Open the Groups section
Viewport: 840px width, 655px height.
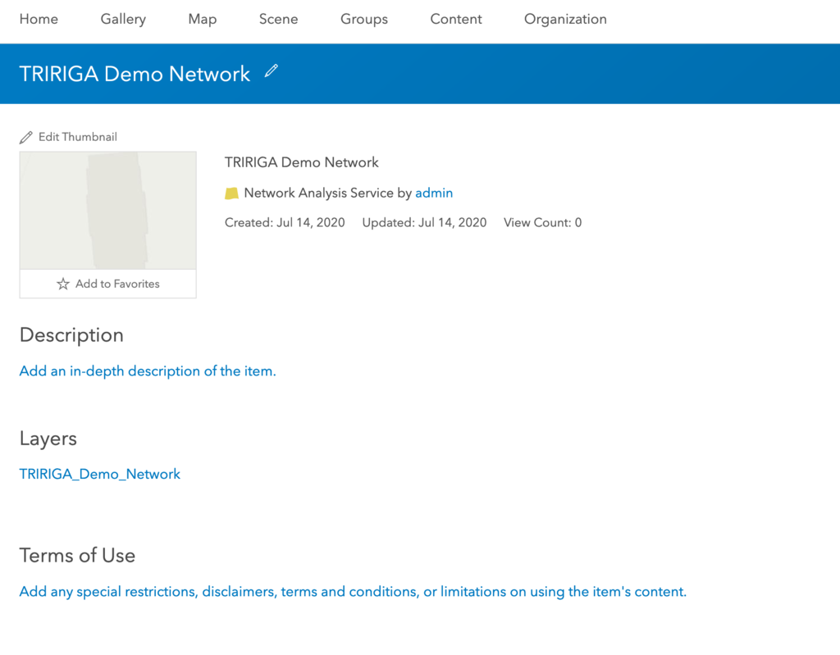point(364,20)
